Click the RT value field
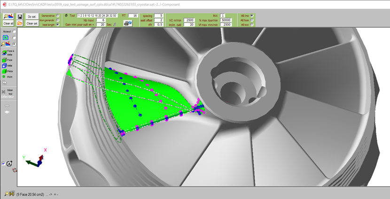390x199 pixels. pyautogui.click(x=133, y=15)
